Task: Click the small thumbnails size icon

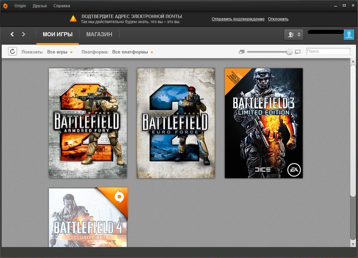Action: (x=242, y=52)
